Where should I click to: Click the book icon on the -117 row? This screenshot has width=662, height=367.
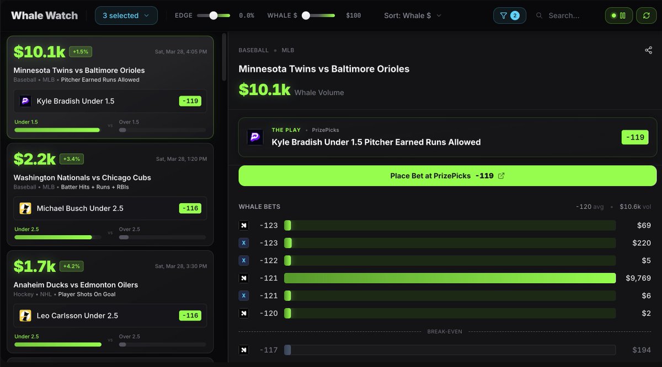tap(244, 350)
